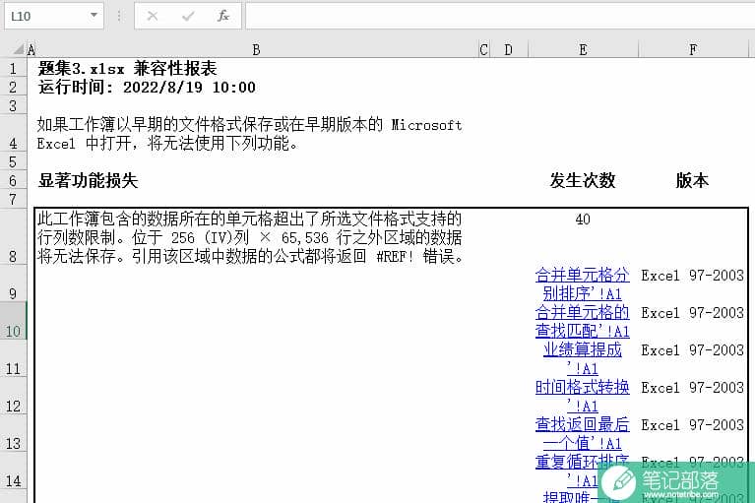Viewport: 755px width, 503px height.
Task: Click the Insert Function fx icon
Action: pyautogui.click(x=222, y=16)
